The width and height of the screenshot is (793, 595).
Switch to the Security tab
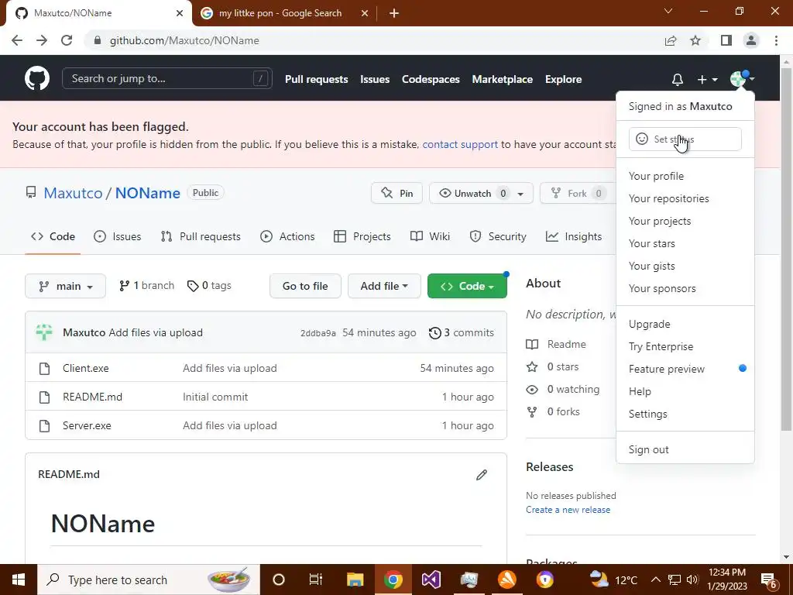[x=498, y=237]
